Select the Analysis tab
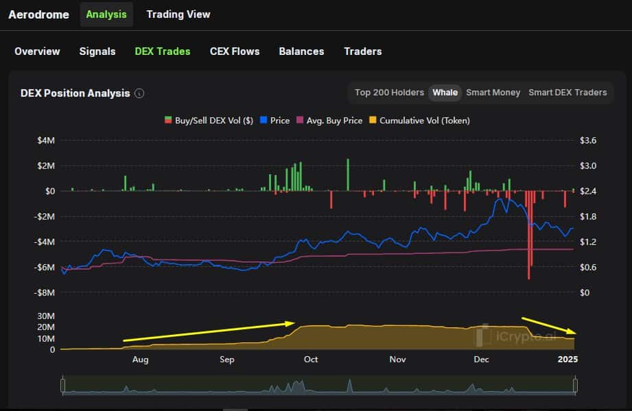The width and height of the screenshot is (632, 411). click(106, 14)
